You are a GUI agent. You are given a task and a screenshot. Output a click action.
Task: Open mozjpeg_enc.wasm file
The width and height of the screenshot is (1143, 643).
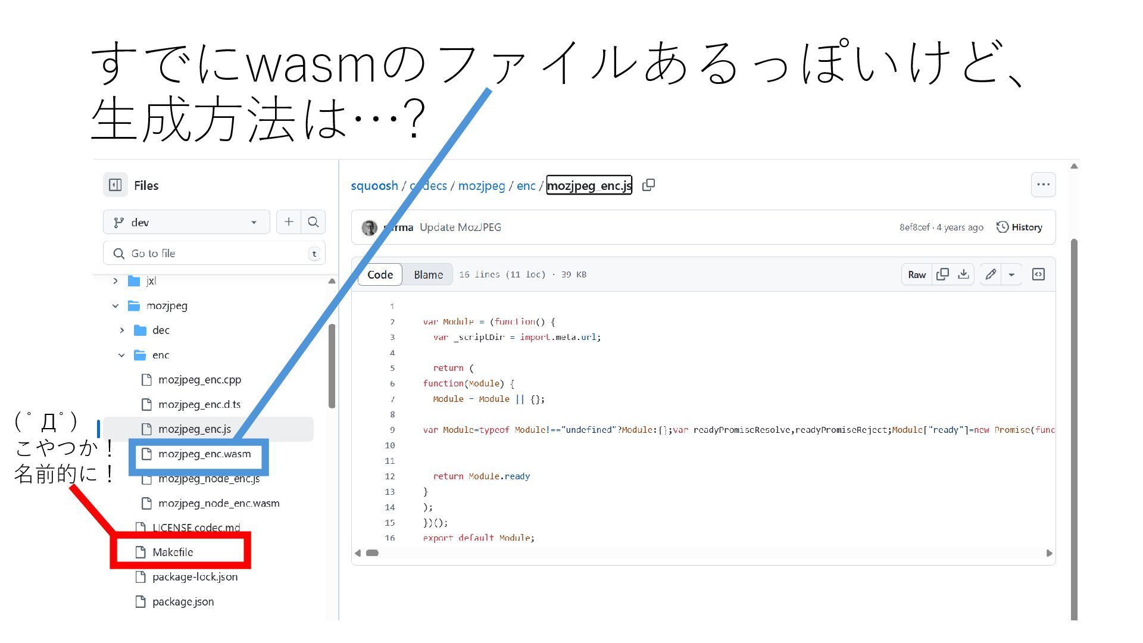point(204,454)
